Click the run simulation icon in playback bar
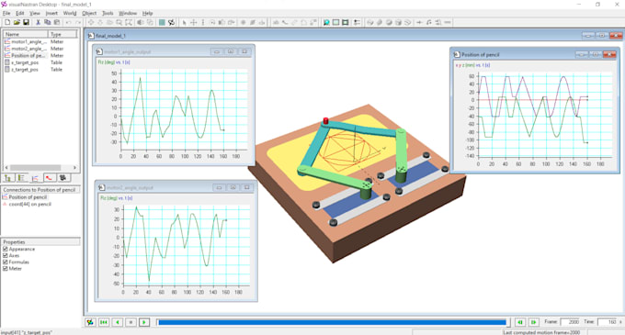Image resolution: width=625 pixels, height=335 pixels. click(x=90, y=322)
